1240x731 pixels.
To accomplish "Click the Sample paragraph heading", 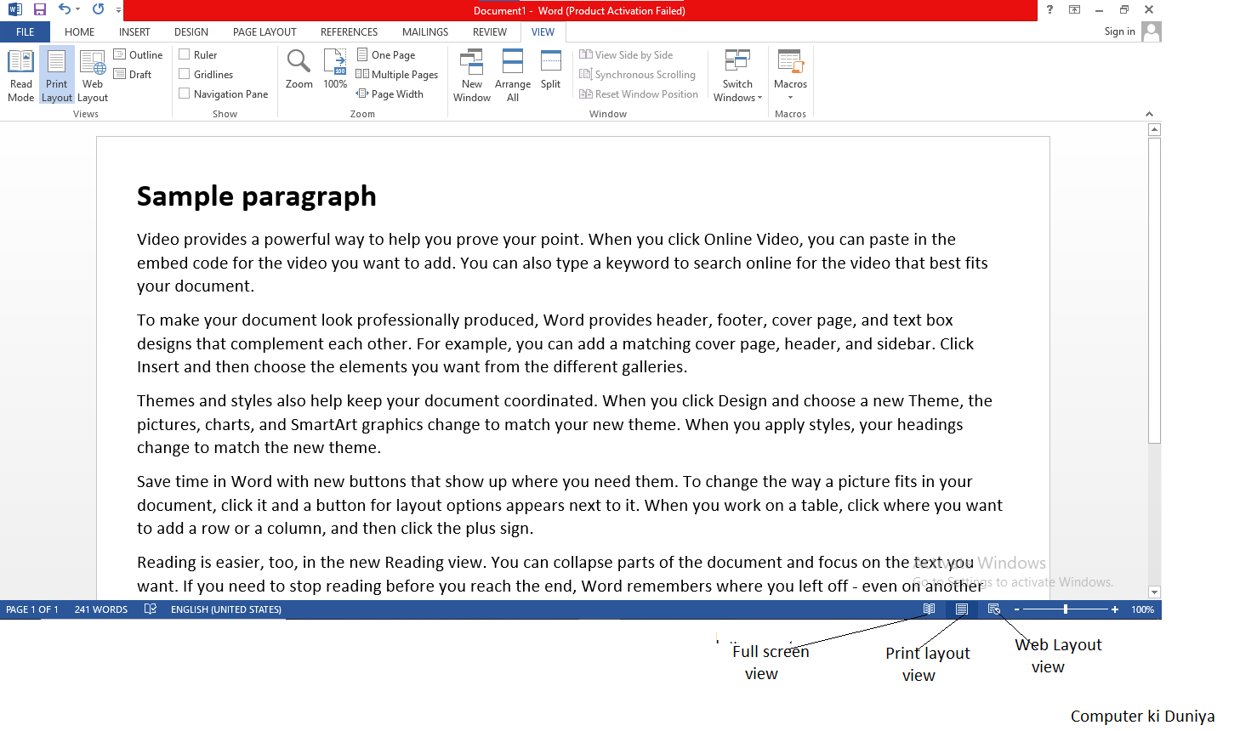I will pos(256,196).
